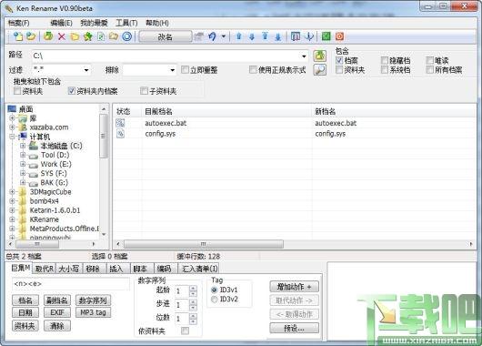Click the blue circle toolbar icon
This screenshot has height=346, width=482.
click(x=127, y=36)
